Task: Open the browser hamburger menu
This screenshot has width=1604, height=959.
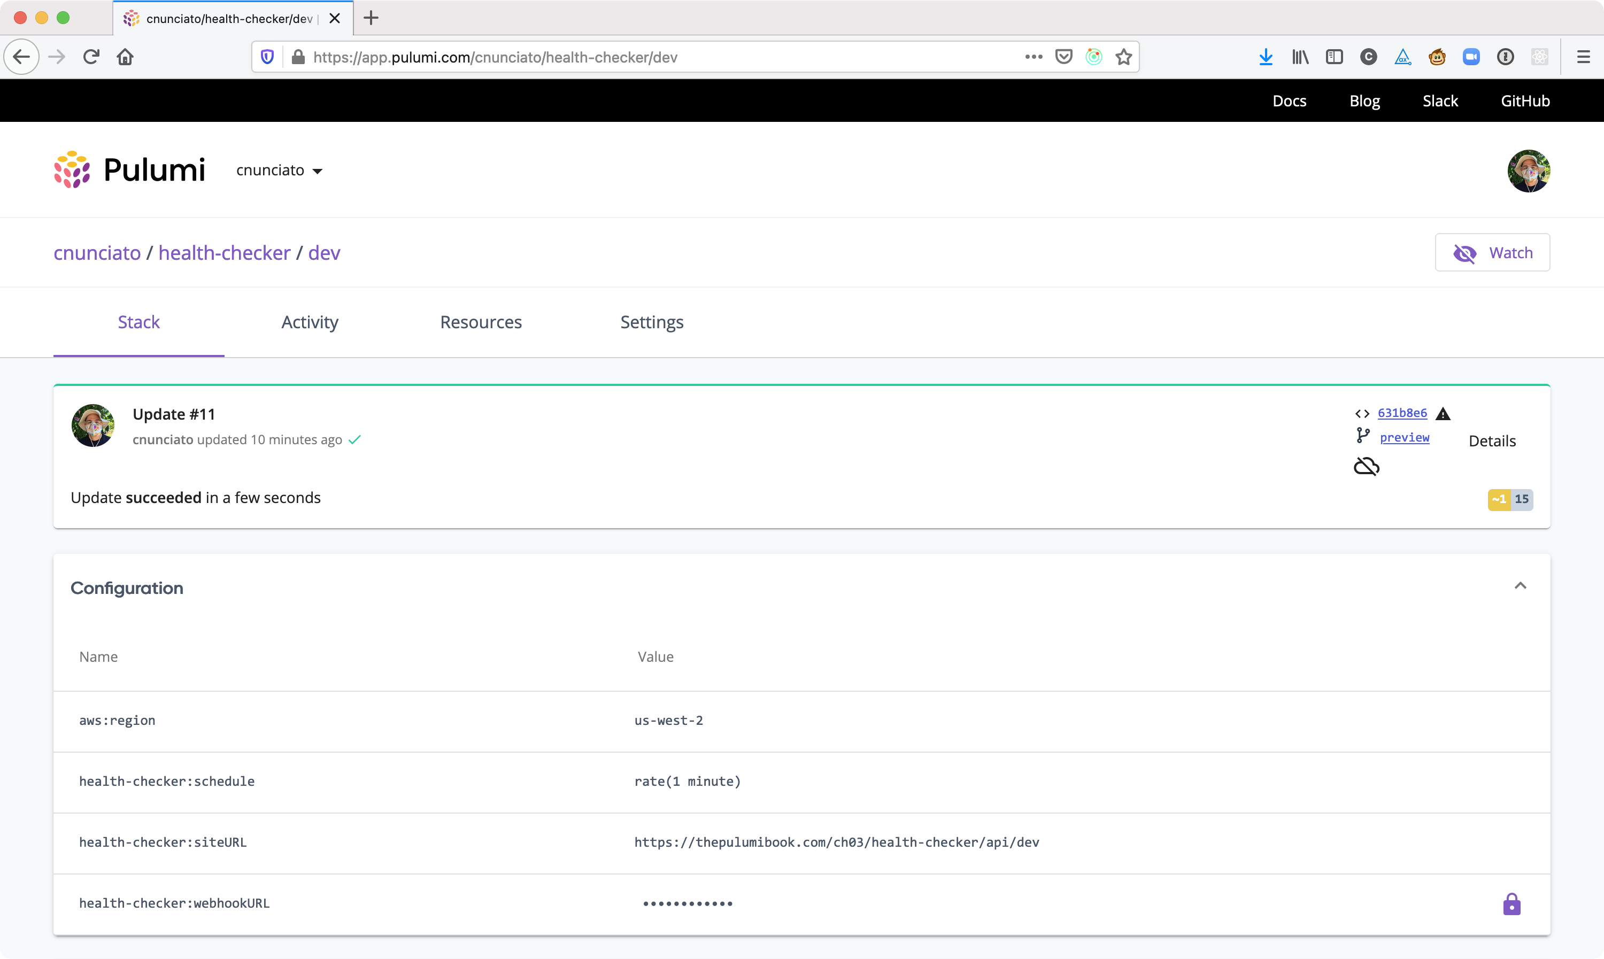Action: coord(1583,57)
